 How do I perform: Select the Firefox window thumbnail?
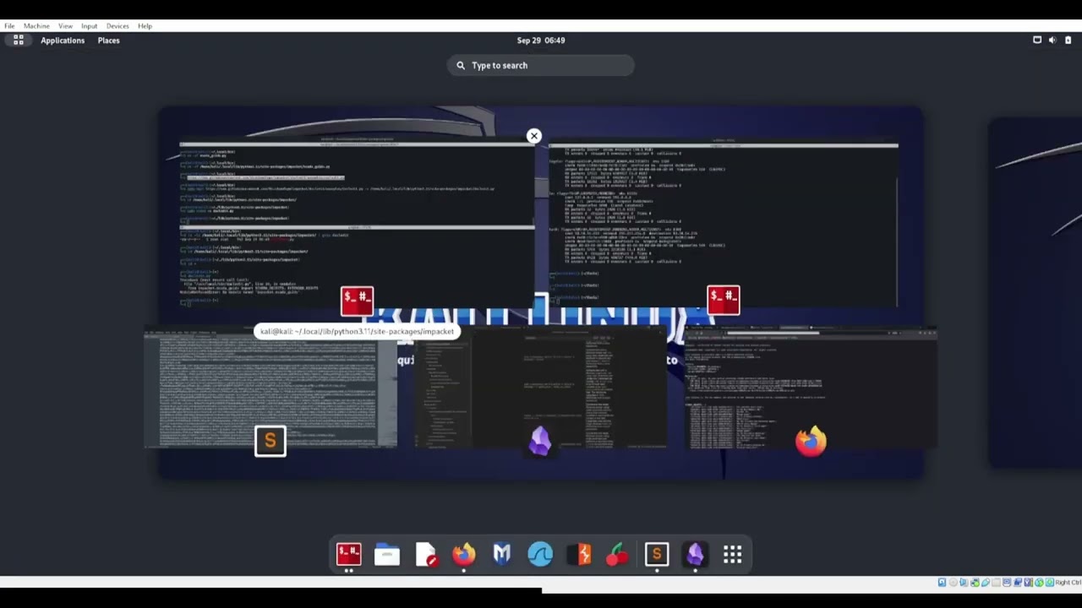(811, 388)
